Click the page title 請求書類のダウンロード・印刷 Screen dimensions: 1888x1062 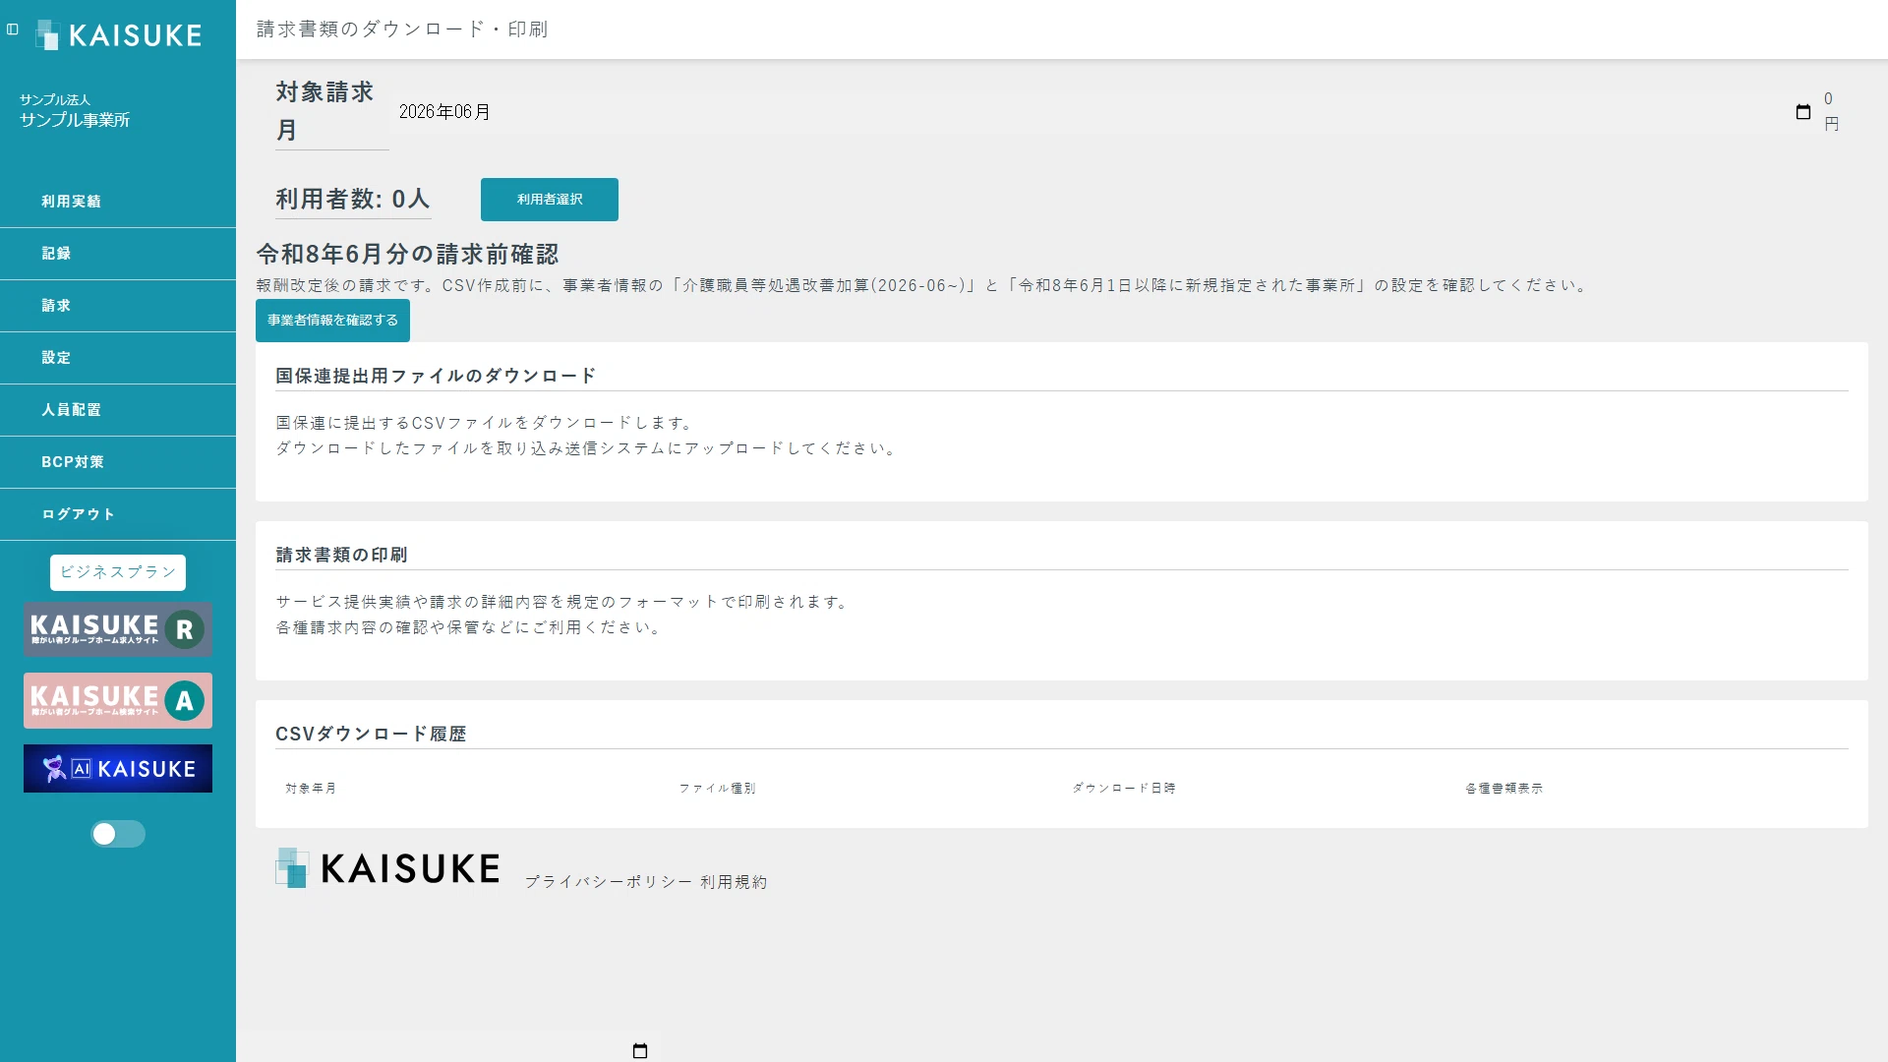[402, 29]
